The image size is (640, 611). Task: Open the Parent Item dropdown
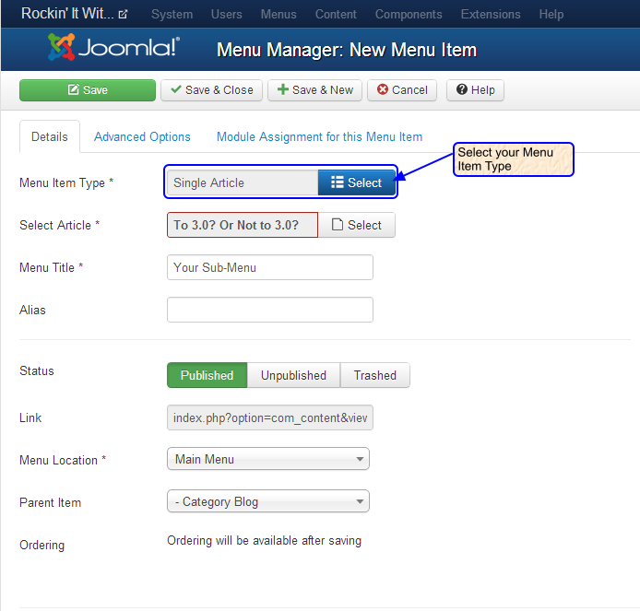[268, 501]
